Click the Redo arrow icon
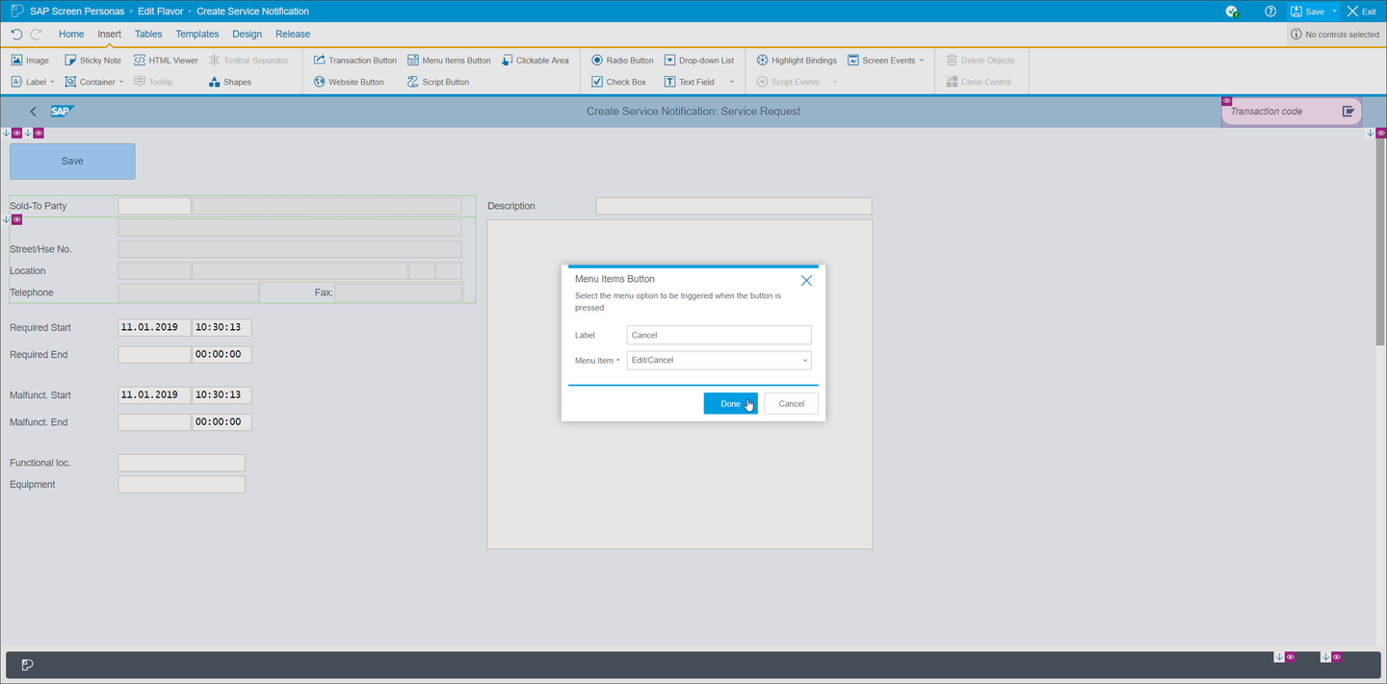The height and width of the screenshot is (684, 1387). click(x=37, y=34)
